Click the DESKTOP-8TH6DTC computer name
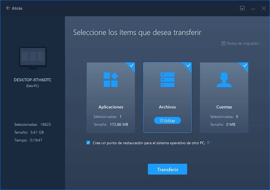 tap(32, 80)
